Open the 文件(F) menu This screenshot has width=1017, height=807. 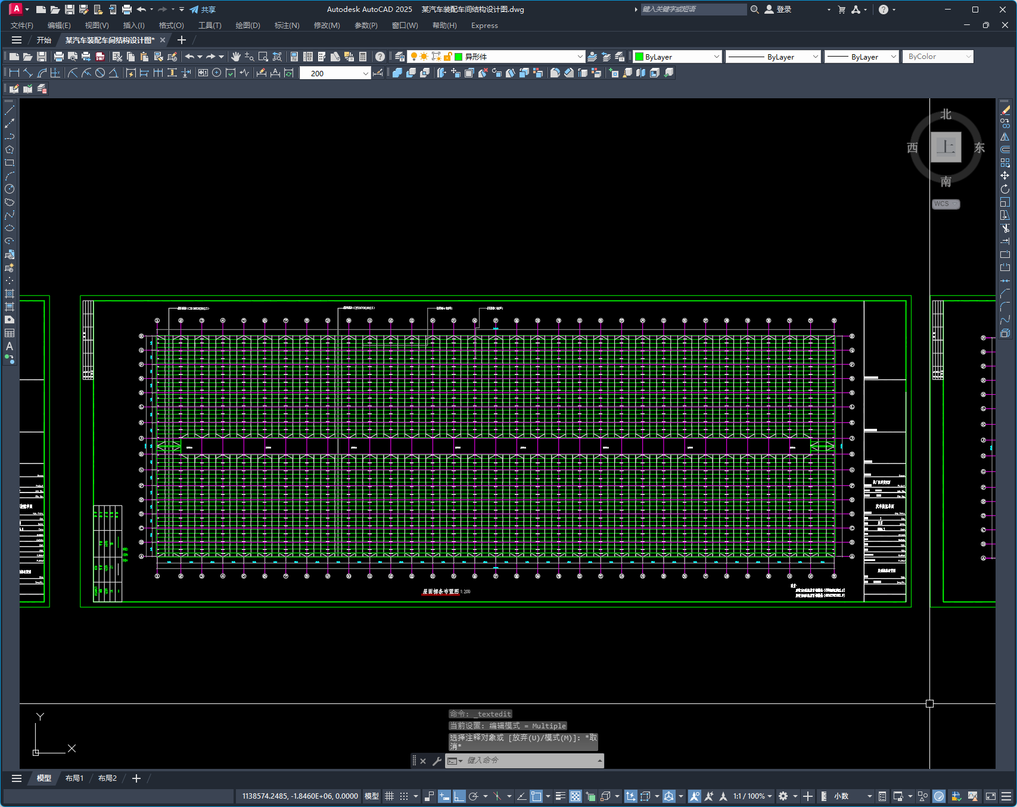[x=22, y=26]
